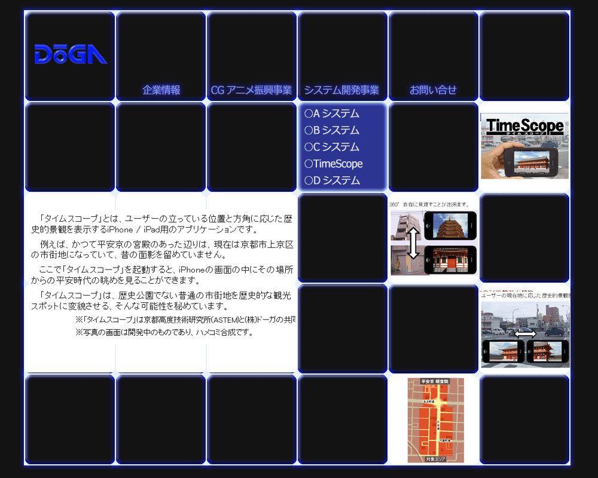Viewport: 598px width, 478px height.
Task: Select the D システム submenu entry
Action: point(332,180)
